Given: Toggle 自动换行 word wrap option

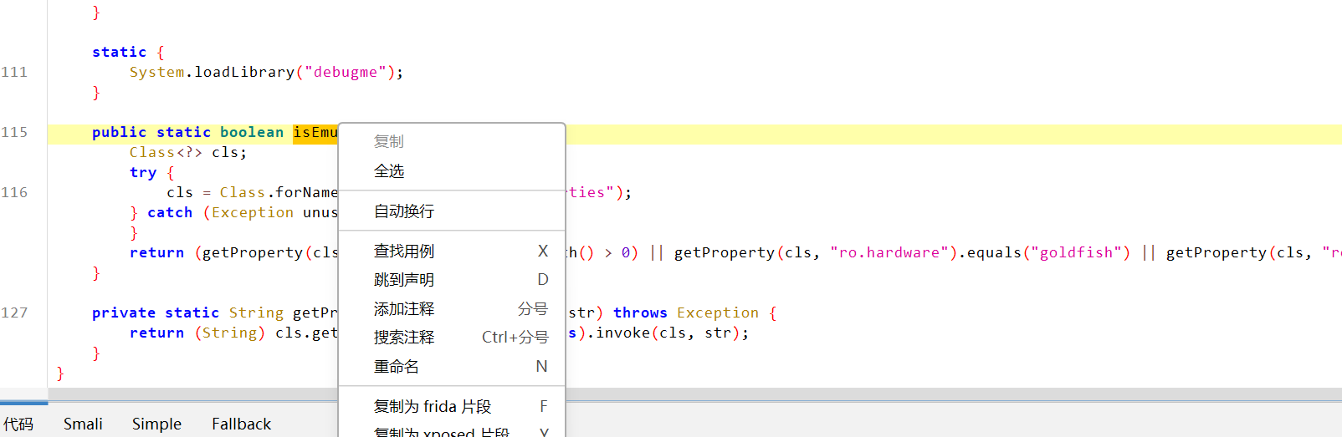Looking at the screenshot, I should point(404,211).
